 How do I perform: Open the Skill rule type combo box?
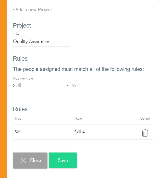pos(38,86)
